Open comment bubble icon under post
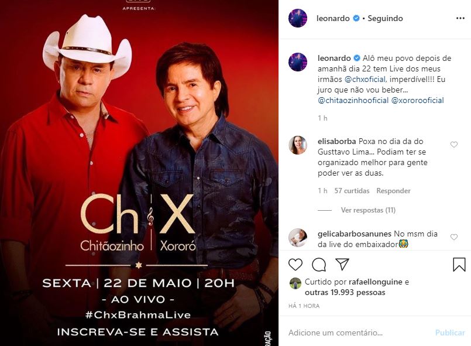 (x=319, y=265)
